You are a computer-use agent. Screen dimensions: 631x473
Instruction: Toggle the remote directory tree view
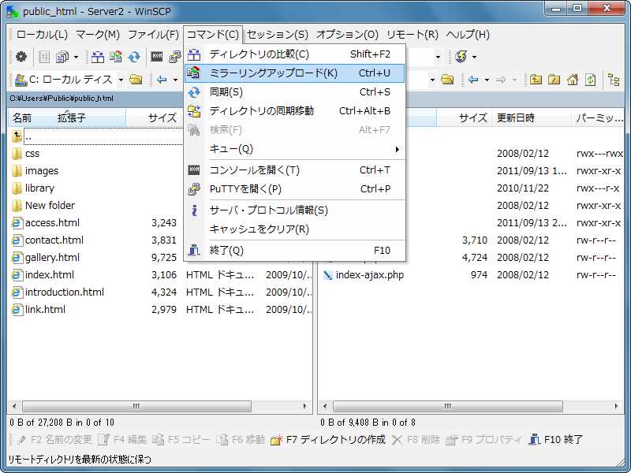coord(614,80)
